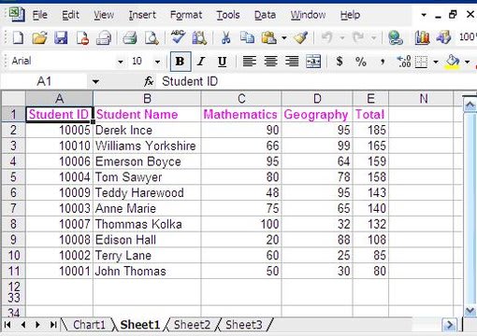Apply Comma style icon

coord(383,62)
